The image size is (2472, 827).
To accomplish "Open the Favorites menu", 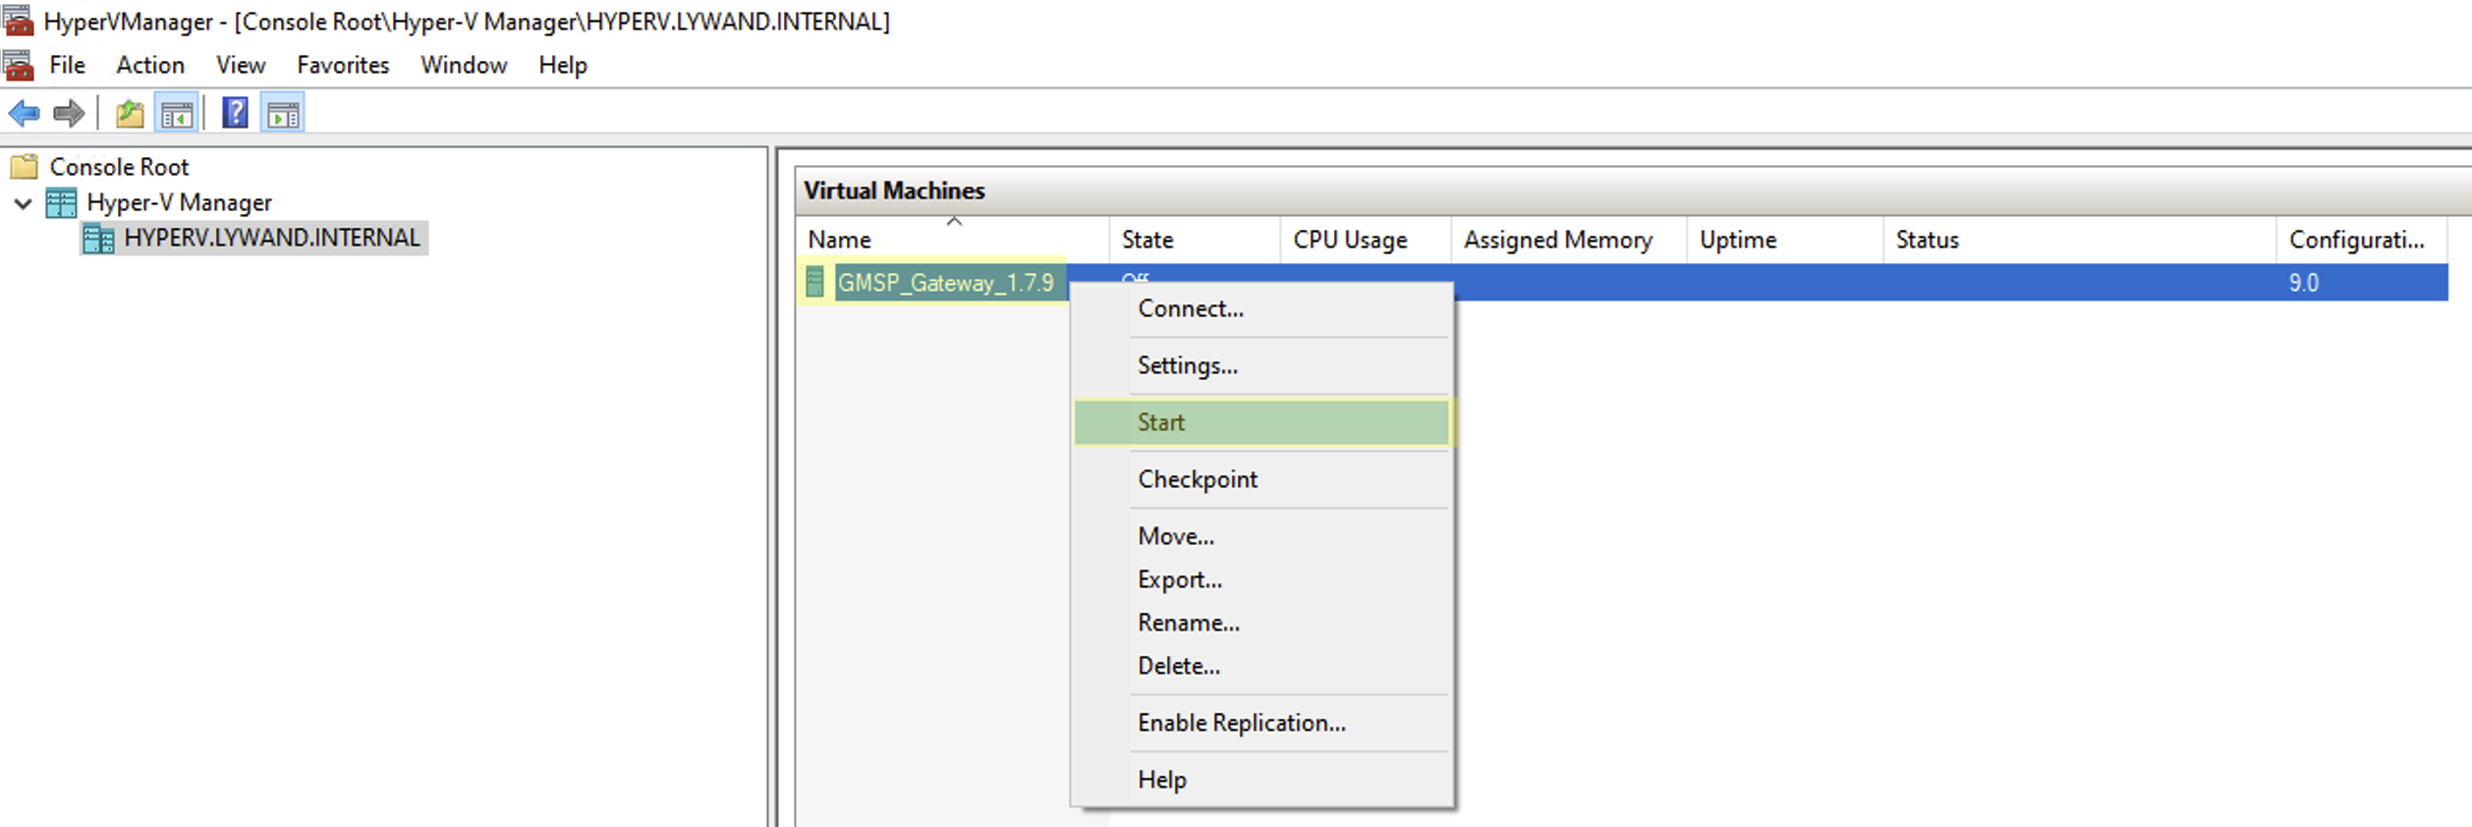I will coord(343,65).
